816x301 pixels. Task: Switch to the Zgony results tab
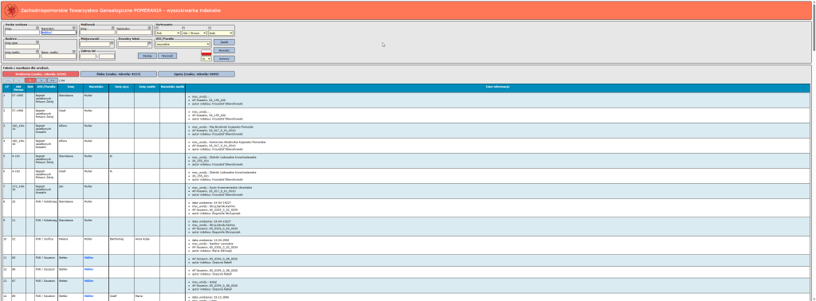196,74
